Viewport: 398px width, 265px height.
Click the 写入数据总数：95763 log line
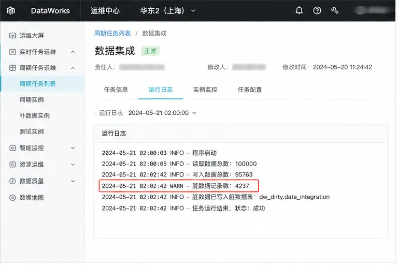[177, 175]
